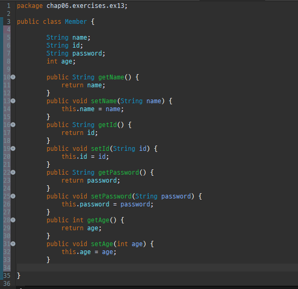298x289 pixels.
Task: Click the statement this.name = name;
Action: [93, 109]
